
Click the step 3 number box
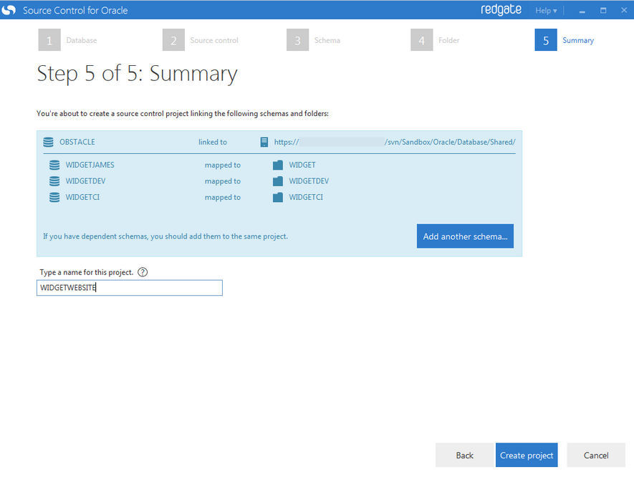tap(297, 39)
